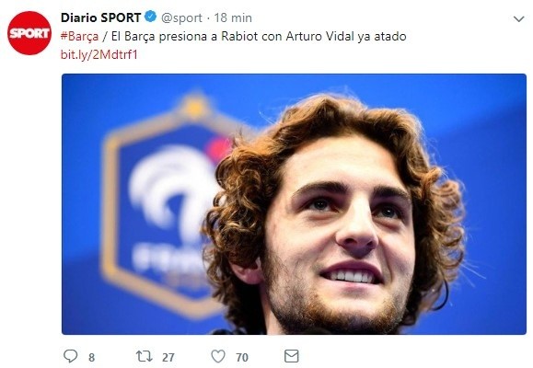Like the tweet with the heart icon

click(x=218, y=356)
